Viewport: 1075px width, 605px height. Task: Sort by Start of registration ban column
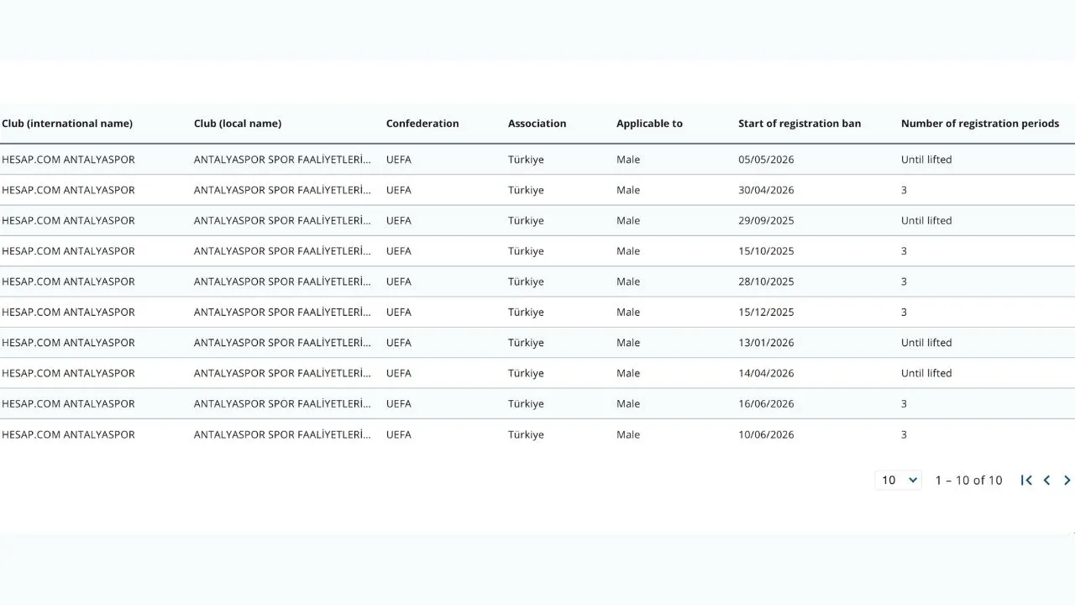click(800, 124)
